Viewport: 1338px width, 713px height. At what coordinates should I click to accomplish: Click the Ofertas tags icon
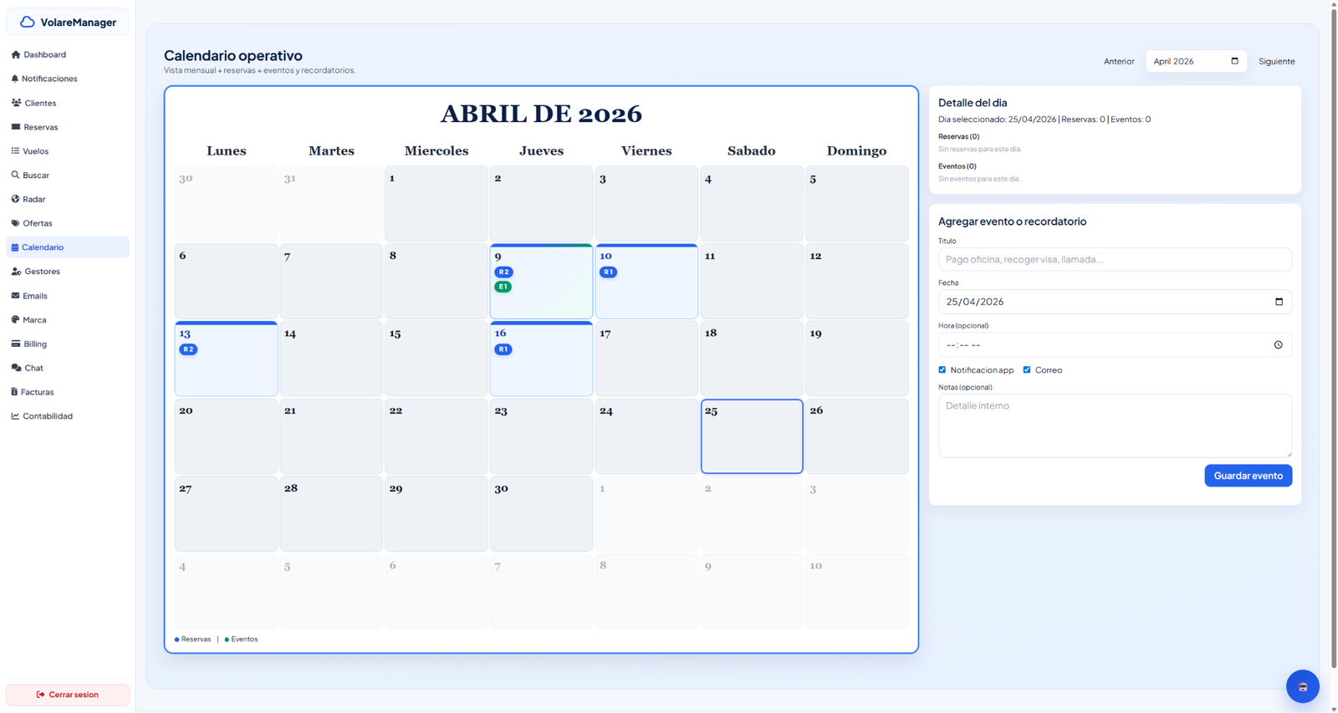[x=15, y=223]
